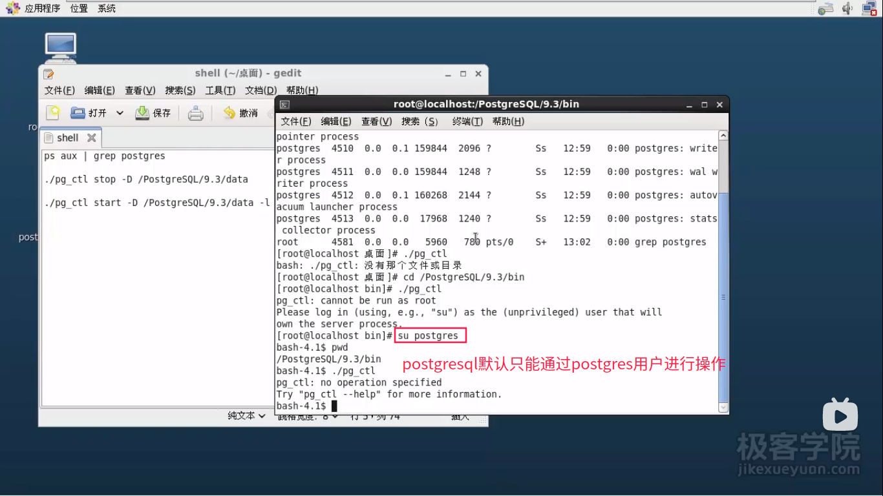Open the 系统 system menu

[x=107, y=8]
